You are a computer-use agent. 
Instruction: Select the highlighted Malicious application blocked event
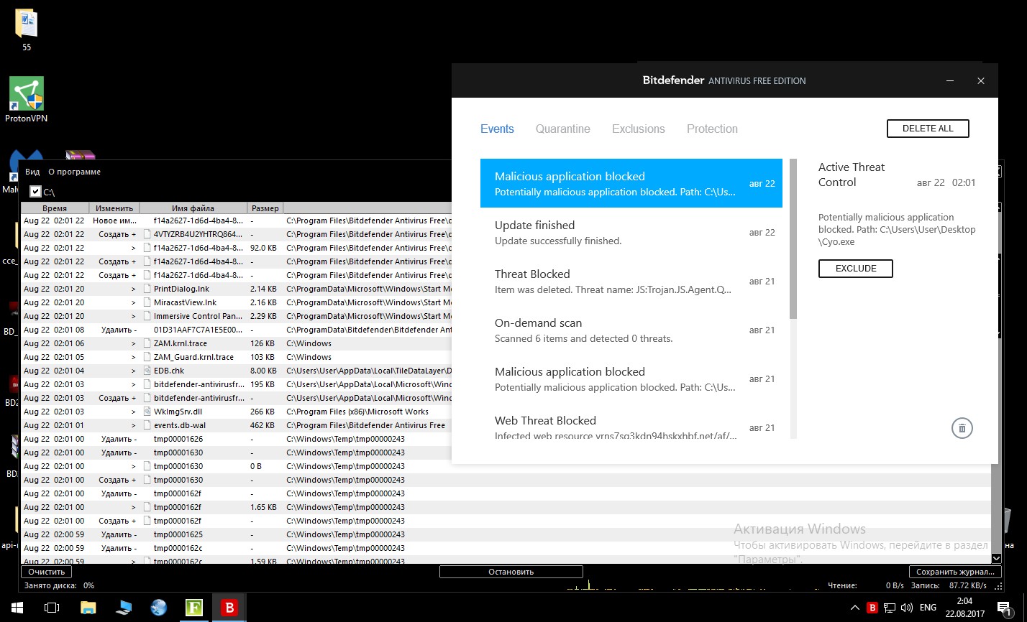click(x=631, y=183)
